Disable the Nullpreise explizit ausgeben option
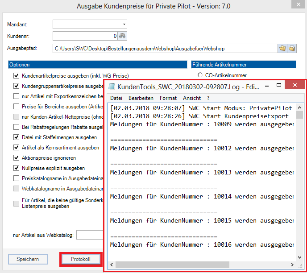Viewport: 307px width, 273px height. pos(17,168)
